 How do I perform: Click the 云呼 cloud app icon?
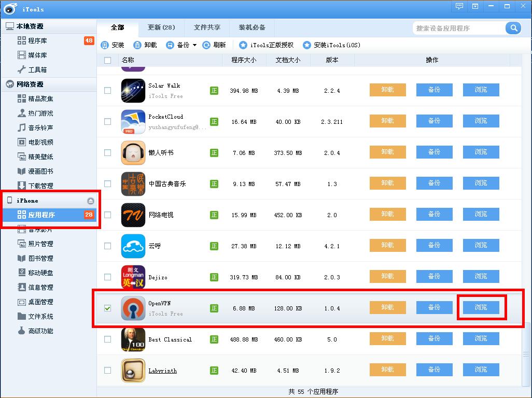pyautogui.click(x=133, y=246)
